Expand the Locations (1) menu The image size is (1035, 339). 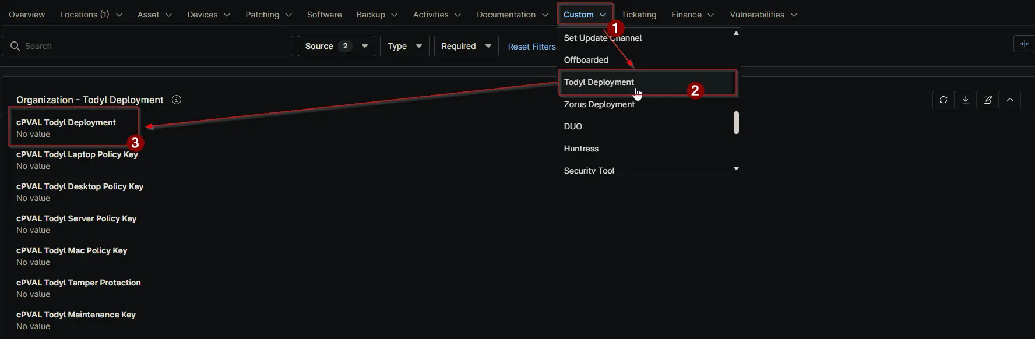(91, 15)
